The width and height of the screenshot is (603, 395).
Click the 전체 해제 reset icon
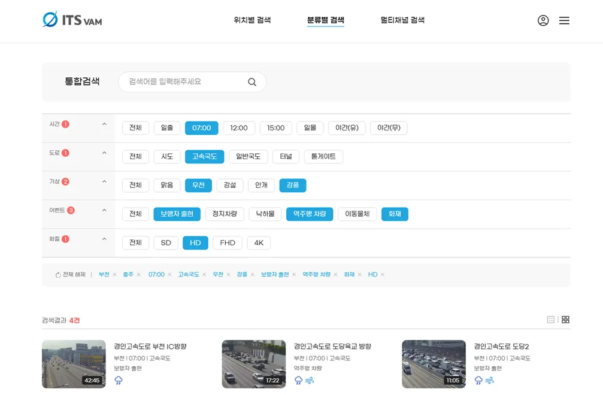point(58,275)
